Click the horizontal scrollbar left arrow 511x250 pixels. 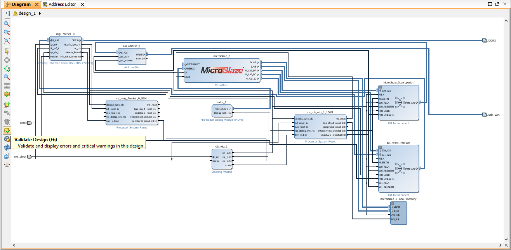(14, 245)
